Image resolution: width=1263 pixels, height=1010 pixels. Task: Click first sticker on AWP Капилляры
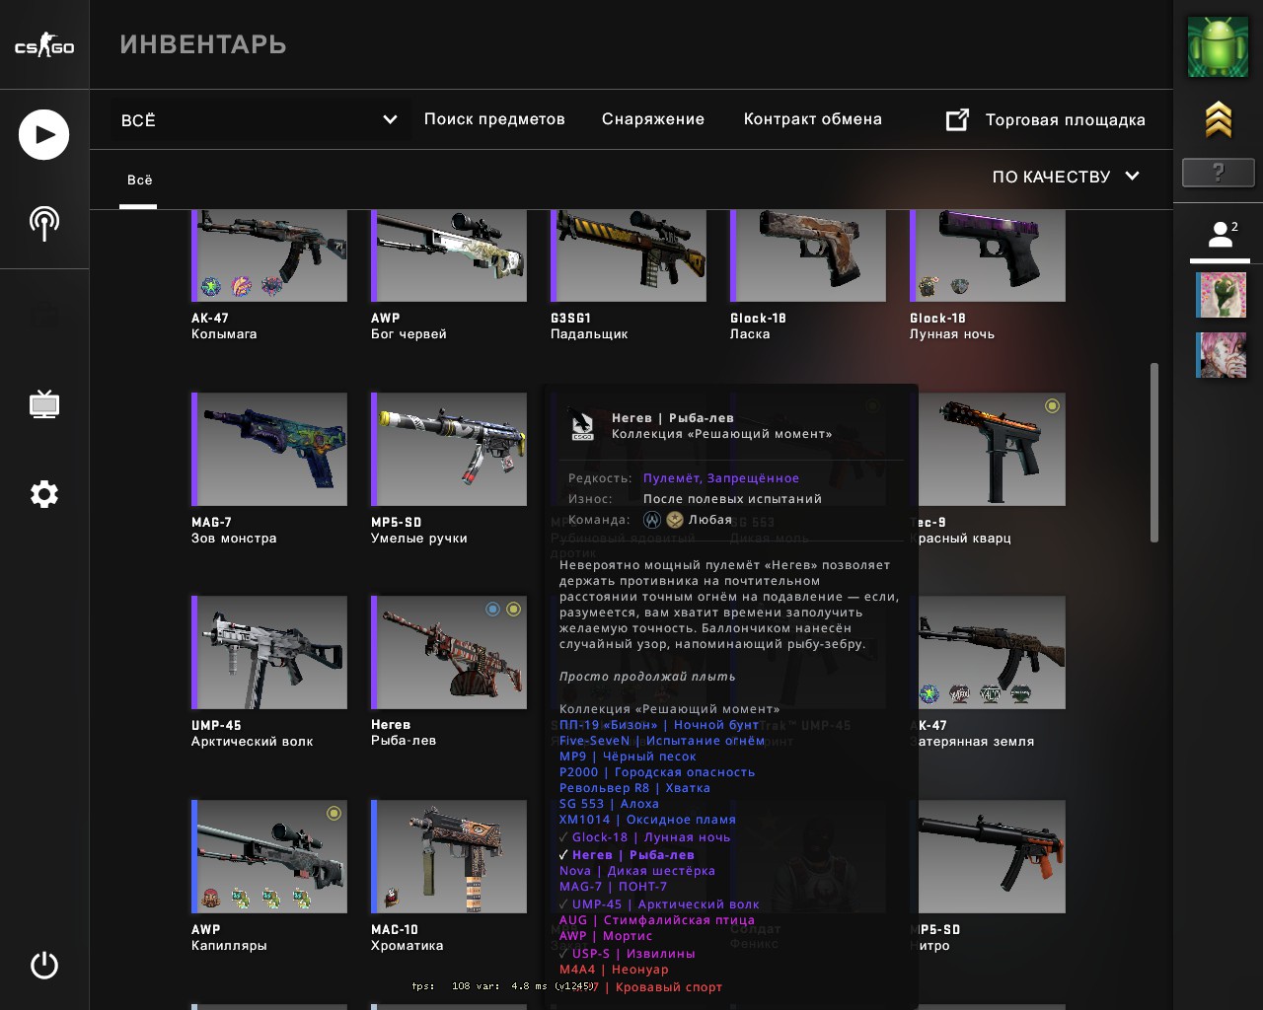(210, 899)
